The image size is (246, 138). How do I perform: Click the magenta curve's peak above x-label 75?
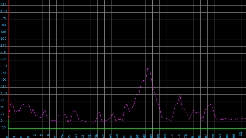point(180,95)
